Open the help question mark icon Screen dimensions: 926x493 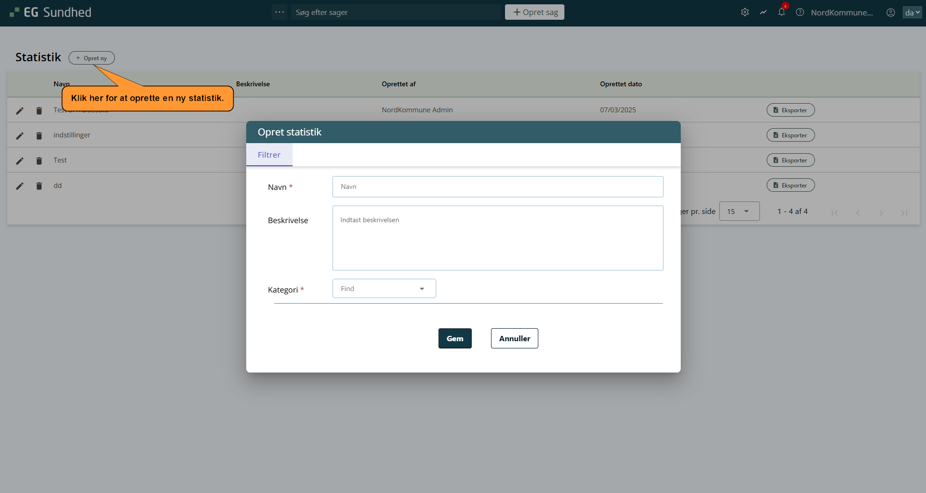pyautogui.click(x=800, y=13)
